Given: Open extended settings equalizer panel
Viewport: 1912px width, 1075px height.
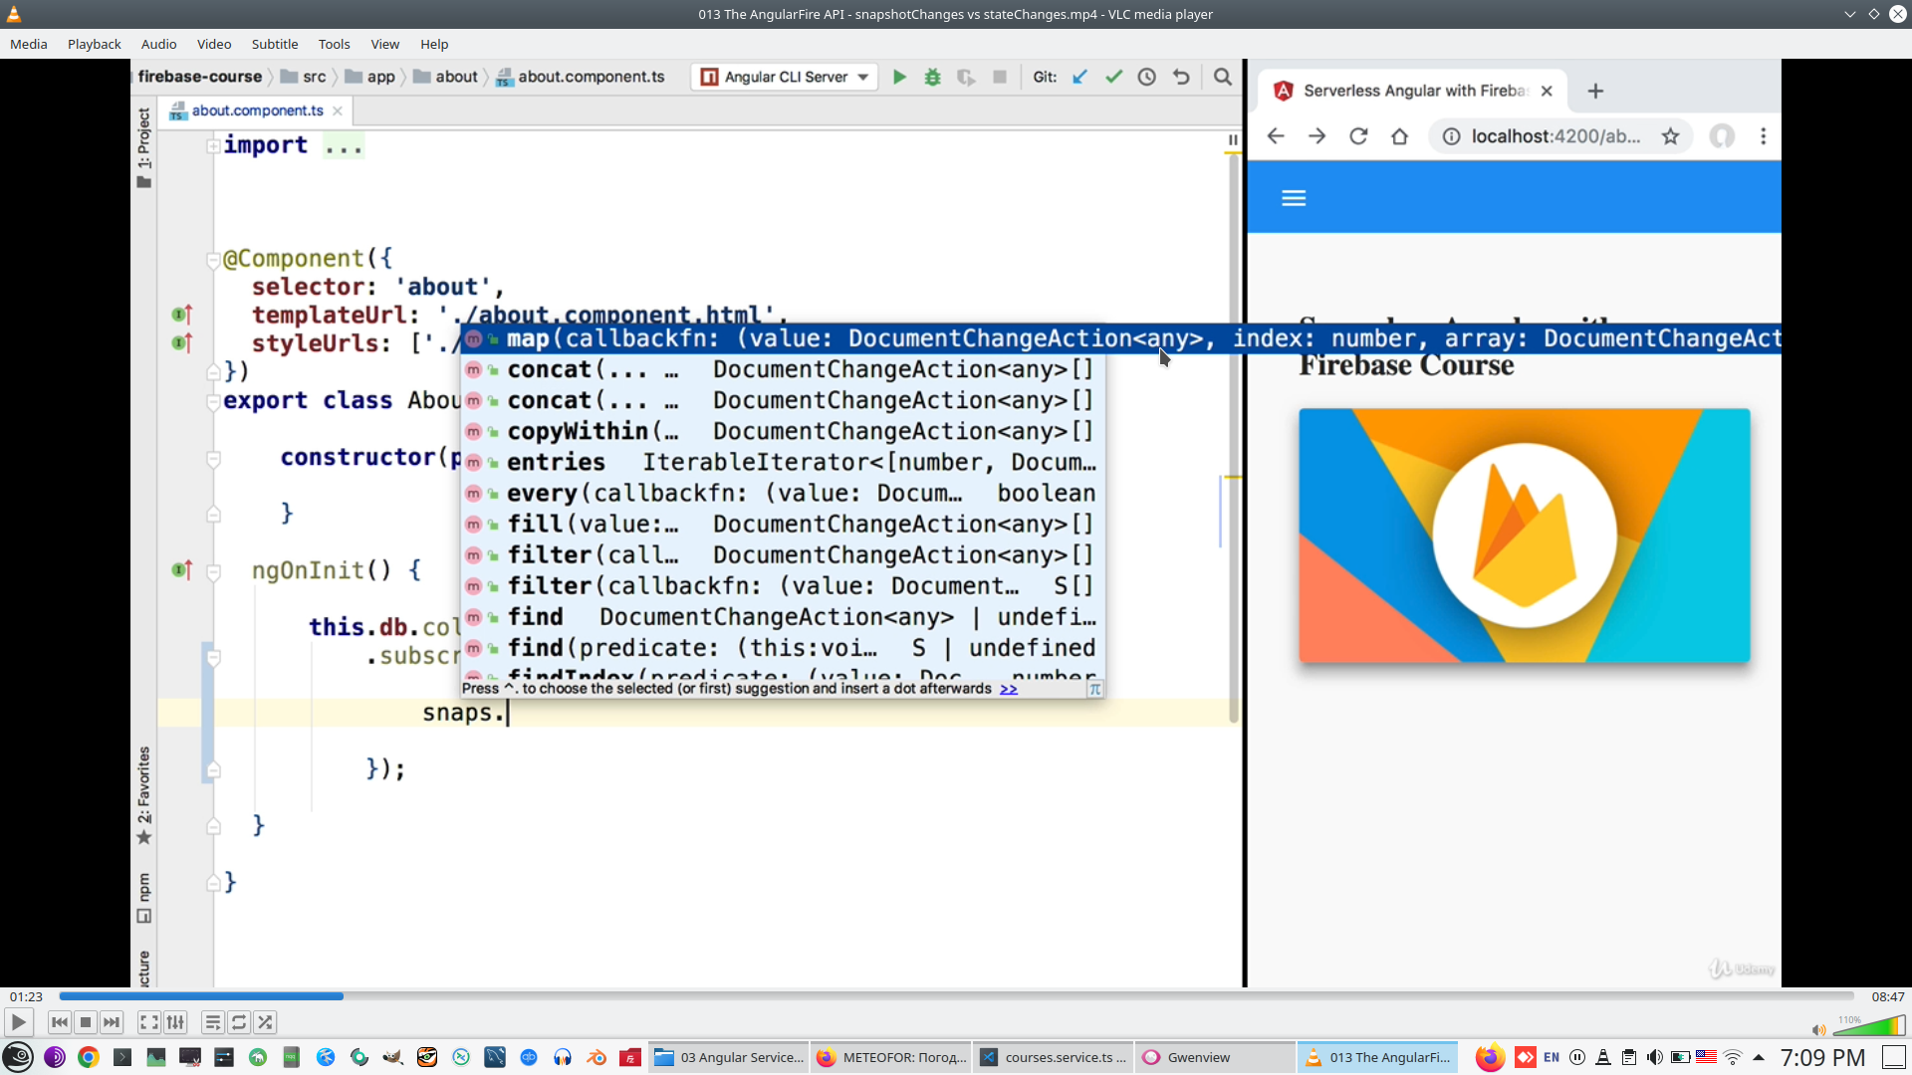Looking at the screenshot, I should (x=175, y=1022).
